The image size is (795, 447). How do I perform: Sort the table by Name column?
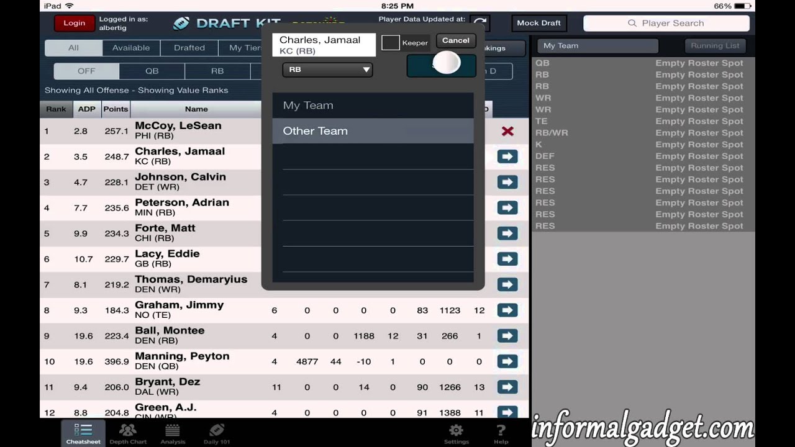[196, 109]
